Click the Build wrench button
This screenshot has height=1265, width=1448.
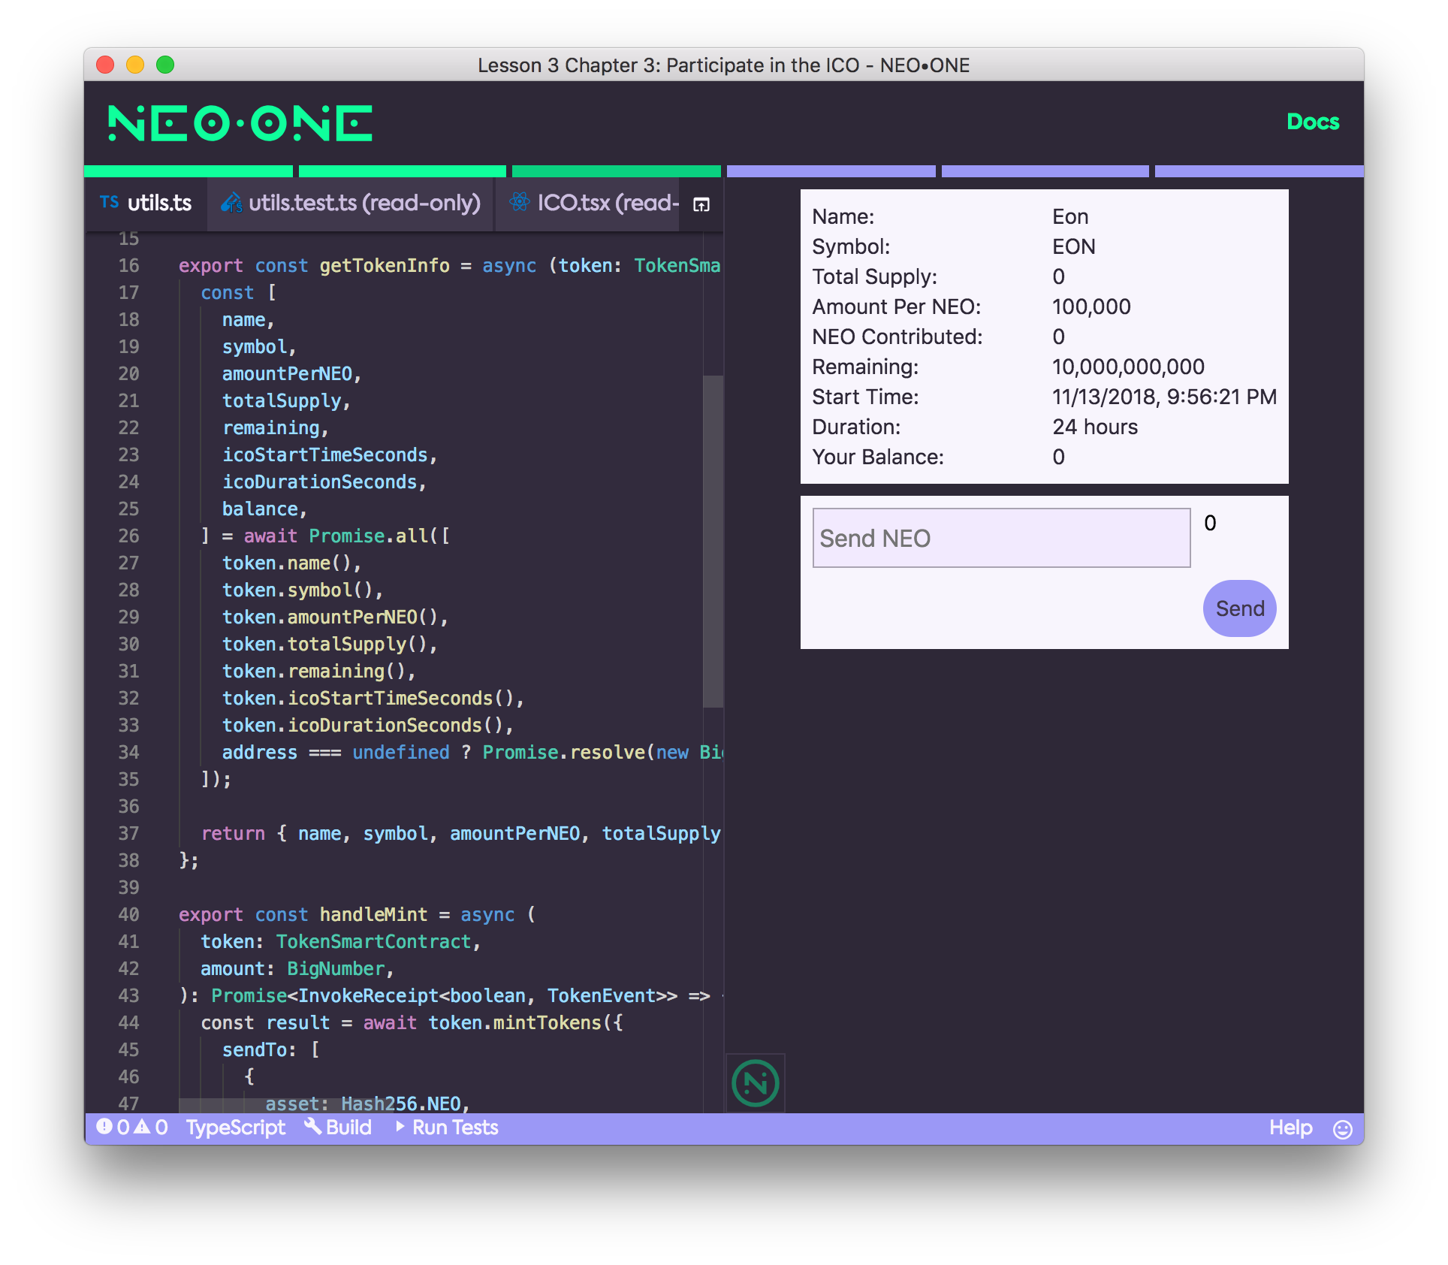tap(338, 1128)
